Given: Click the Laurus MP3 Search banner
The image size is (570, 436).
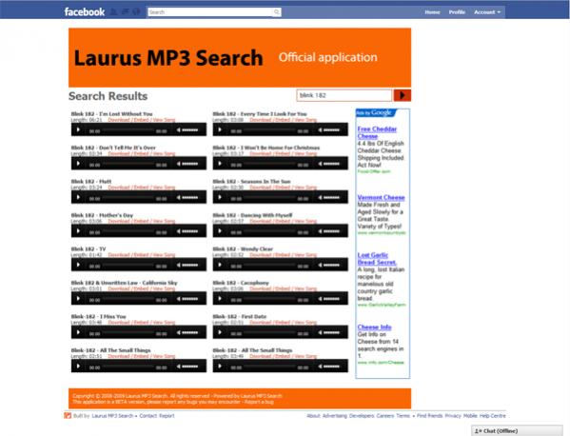Looking at the screenshot, I should (x=240, y=57).
